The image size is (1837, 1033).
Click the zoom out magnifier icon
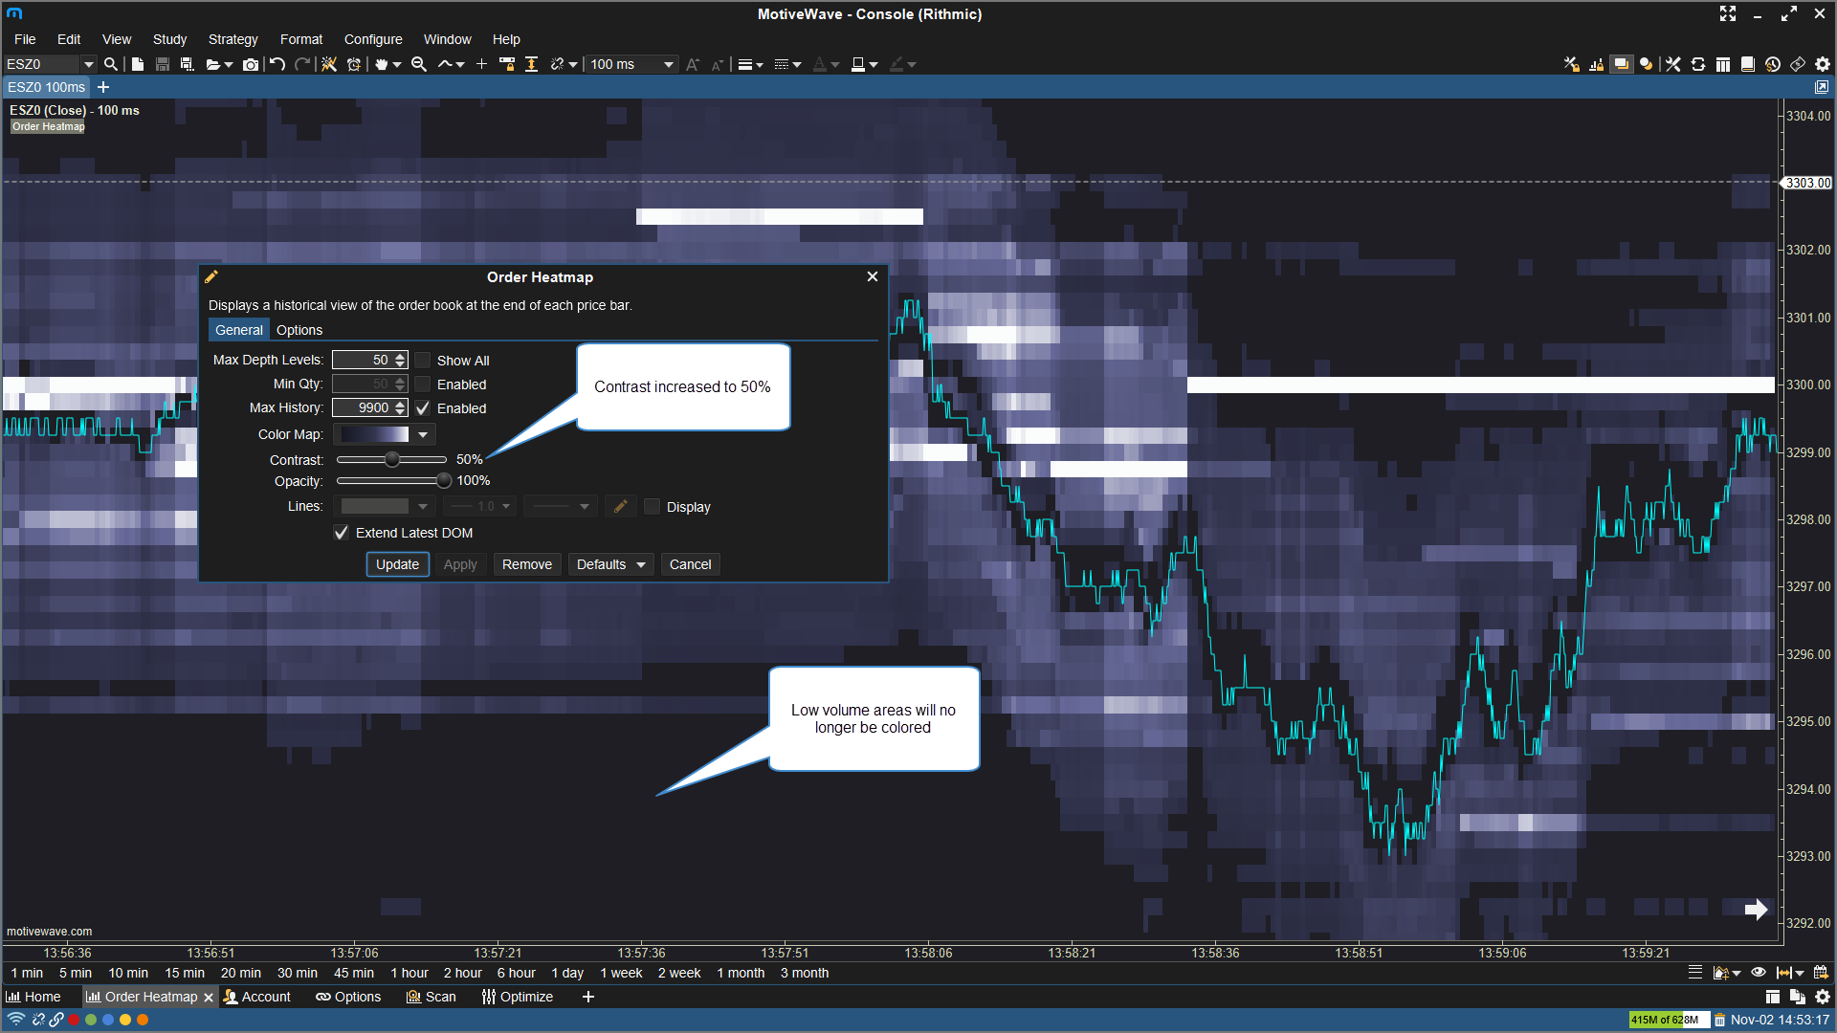pyautogui.click(x=418, y=64)
